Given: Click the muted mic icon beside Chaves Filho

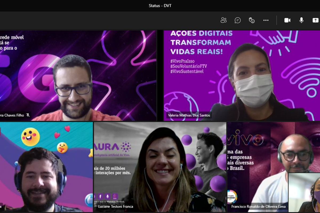Looking at the screenshot, I should 28,115.
